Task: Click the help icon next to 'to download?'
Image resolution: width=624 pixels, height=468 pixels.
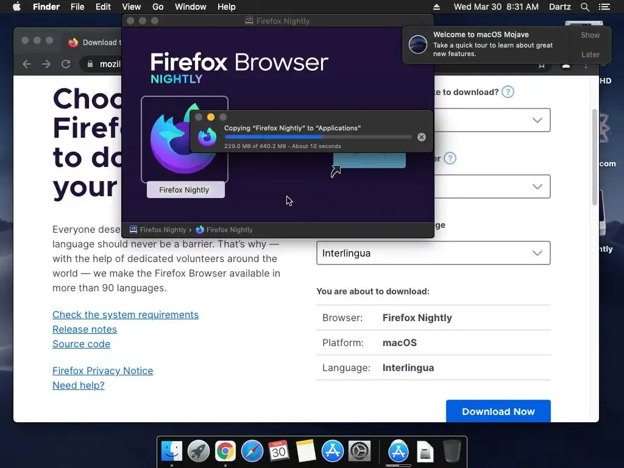Action: coord(508,92)
